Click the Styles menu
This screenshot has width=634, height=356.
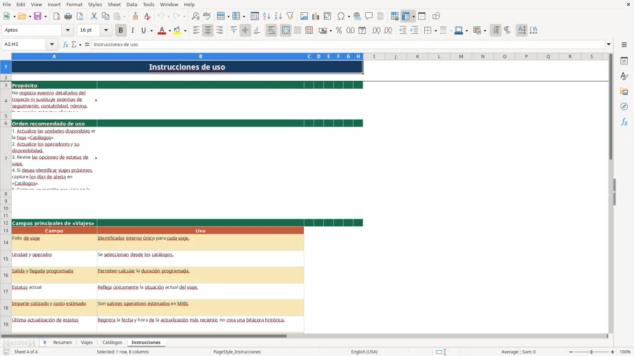point(95,4)
